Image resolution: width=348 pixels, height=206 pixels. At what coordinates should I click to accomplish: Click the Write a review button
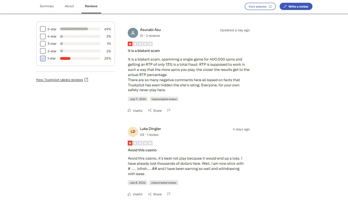[296, 7]
